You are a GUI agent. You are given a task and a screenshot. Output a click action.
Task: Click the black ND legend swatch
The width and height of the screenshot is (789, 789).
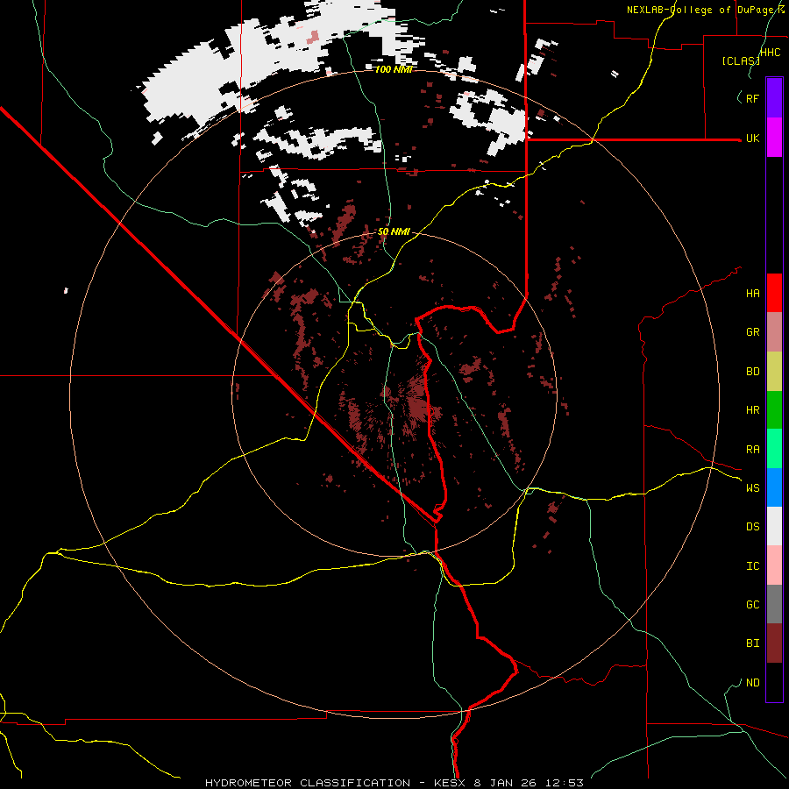point(774,682)
